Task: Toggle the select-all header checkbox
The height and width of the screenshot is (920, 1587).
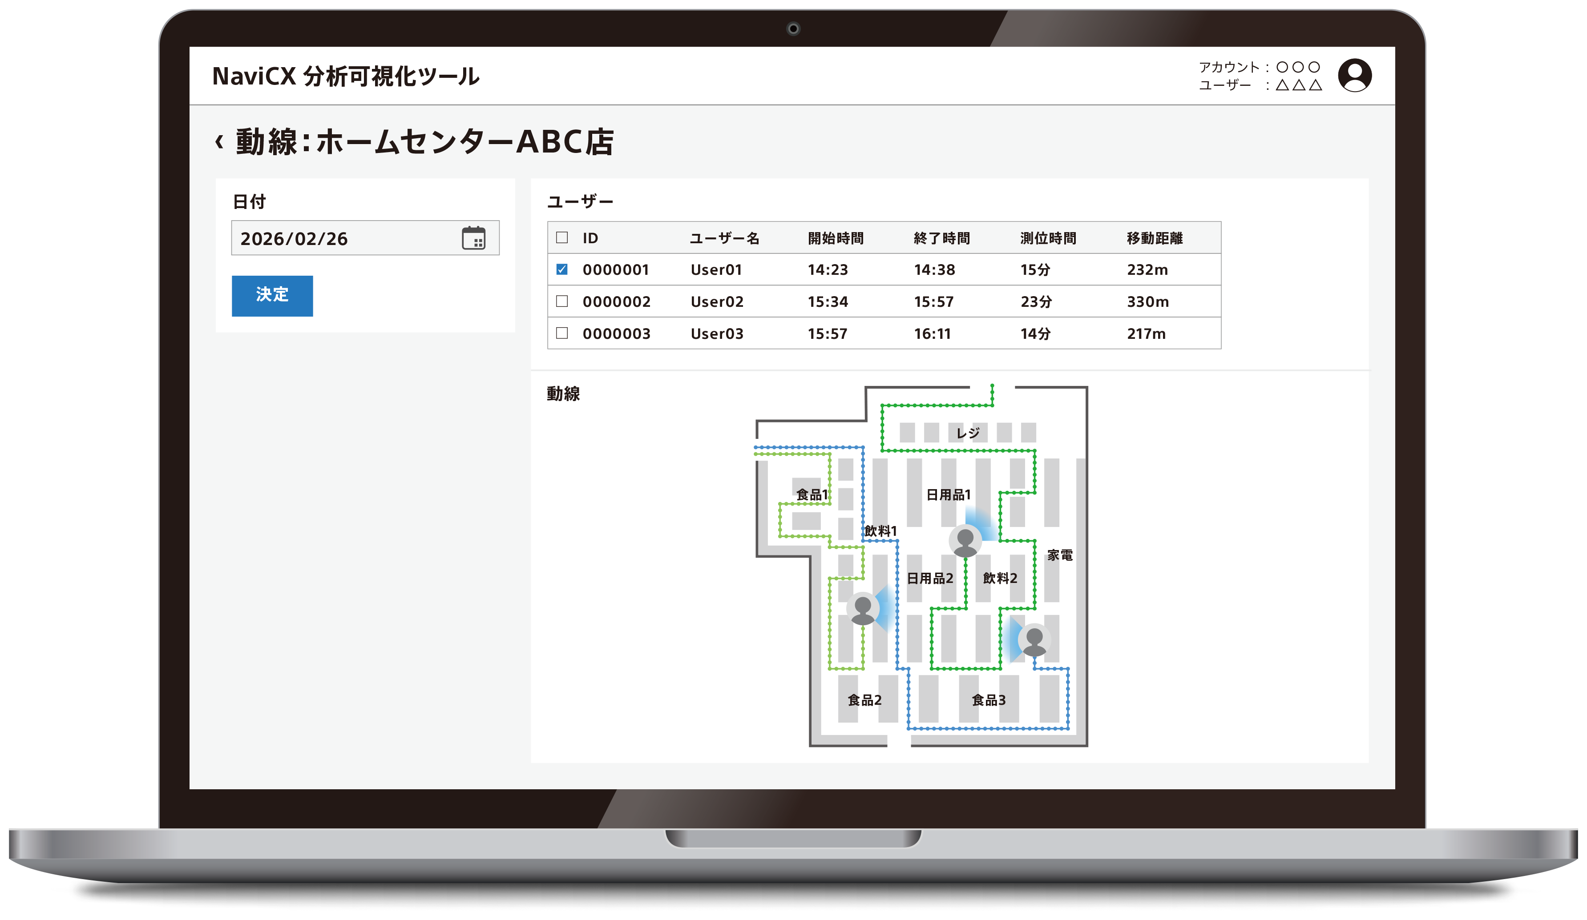Action: pyautogui.click(x=562, y=237)
